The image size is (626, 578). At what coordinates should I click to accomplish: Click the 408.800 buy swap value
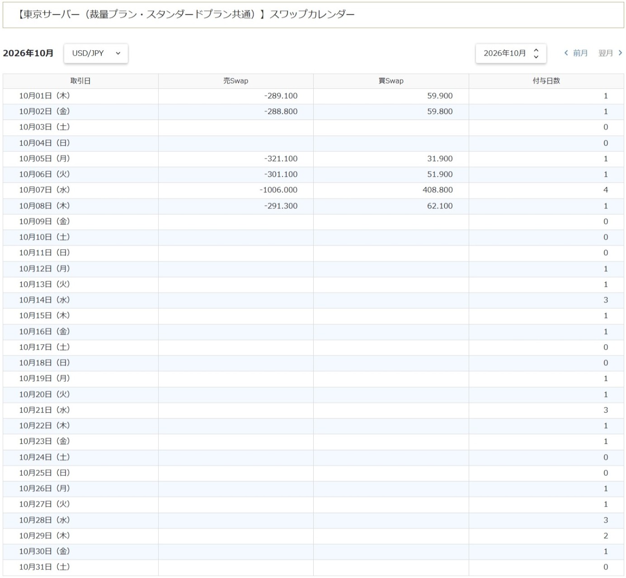(x=438, y=190)
